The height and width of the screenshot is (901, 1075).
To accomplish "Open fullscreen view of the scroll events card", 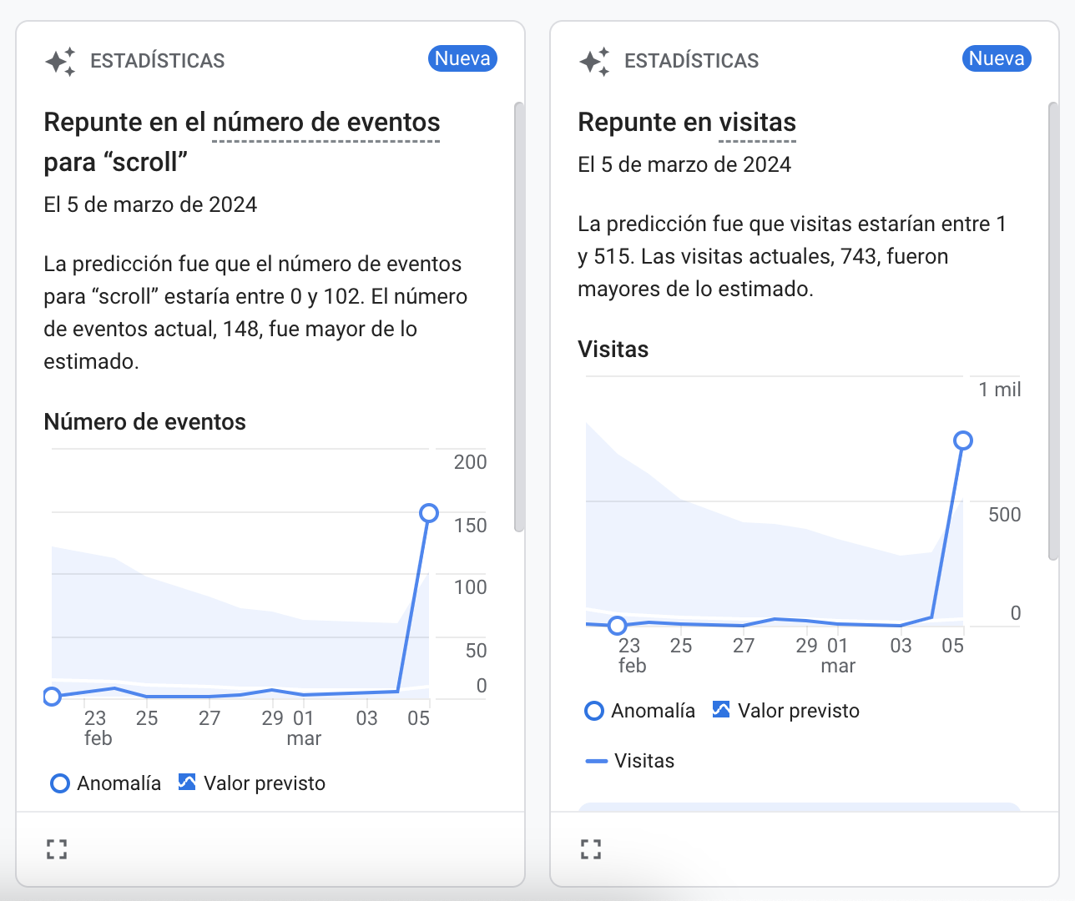I will pyautogui.click(x=57, y=848).
